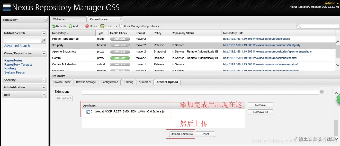Click the Remove button
Viewport: 340px width, 146px height.
tap(261, 105)
